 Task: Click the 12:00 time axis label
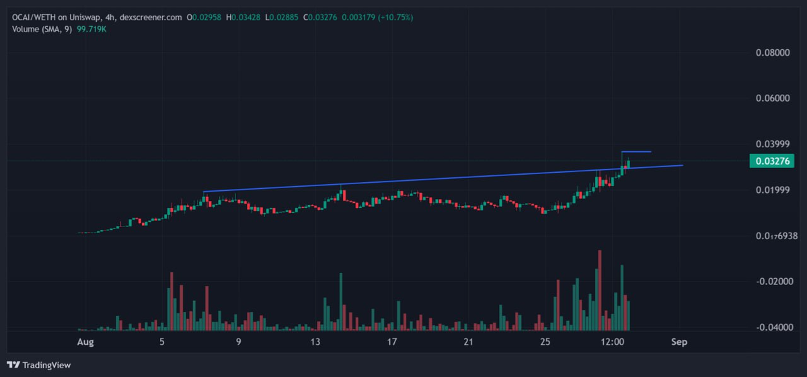pos(613,342)
